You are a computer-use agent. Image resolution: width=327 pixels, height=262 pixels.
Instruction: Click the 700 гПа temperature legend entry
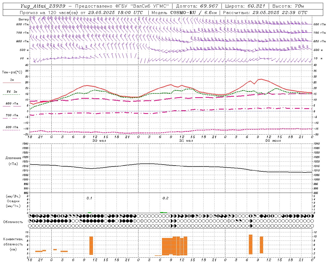(12, 115)
